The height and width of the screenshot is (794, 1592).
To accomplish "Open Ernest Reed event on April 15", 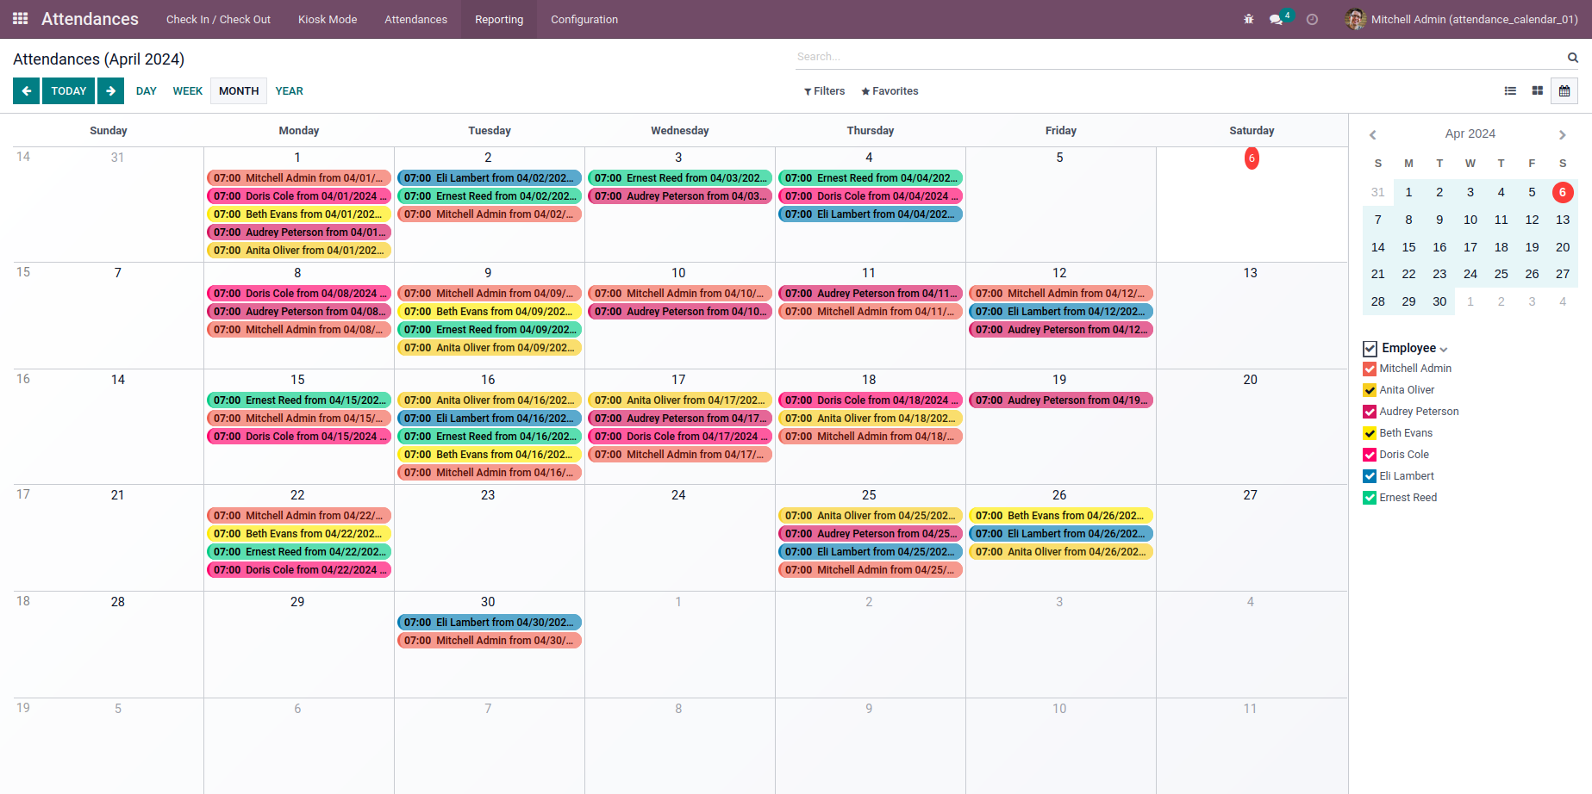I will 299,400.
